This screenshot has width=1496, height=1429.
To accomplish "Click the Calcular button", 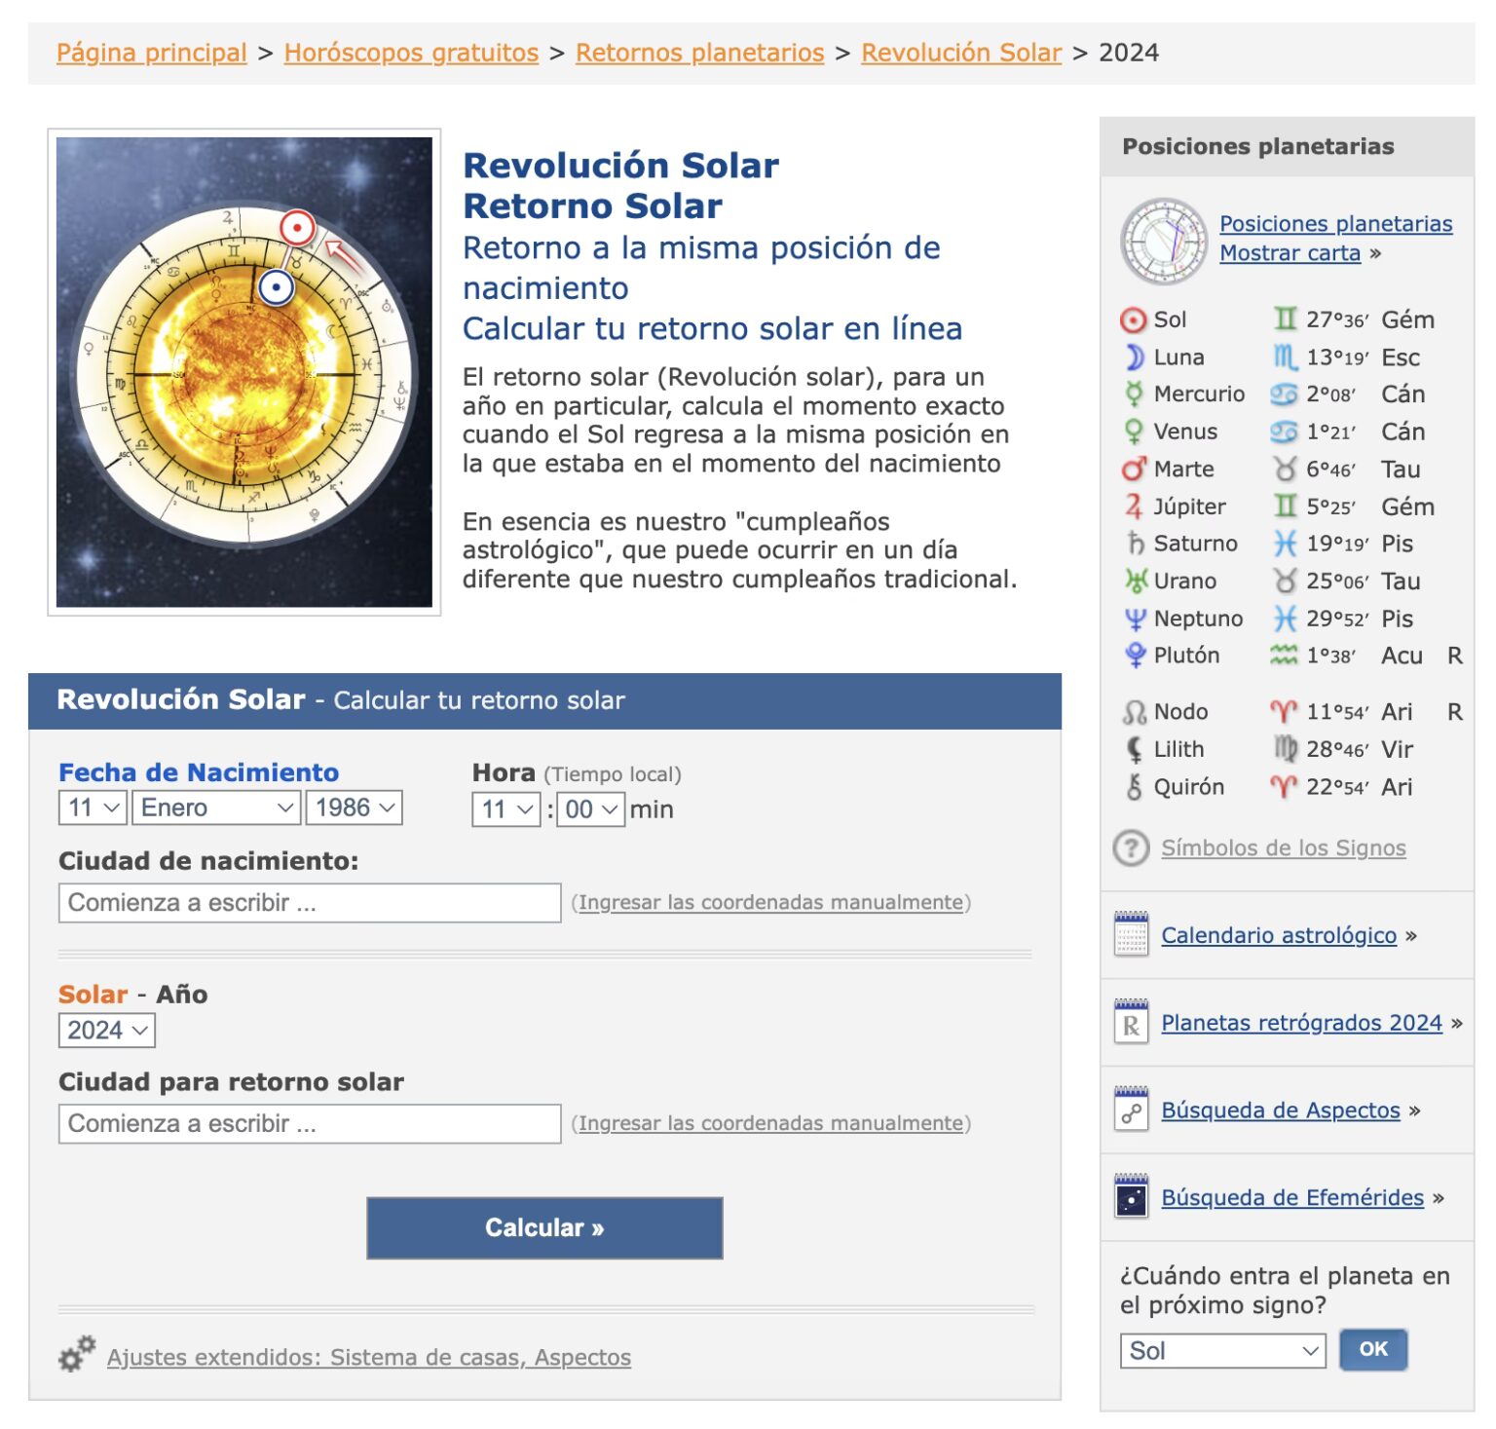I will coord(544,1227).
